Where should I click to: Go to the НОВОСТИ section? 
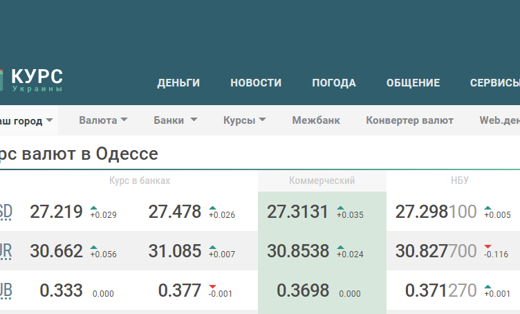point(256,82)
